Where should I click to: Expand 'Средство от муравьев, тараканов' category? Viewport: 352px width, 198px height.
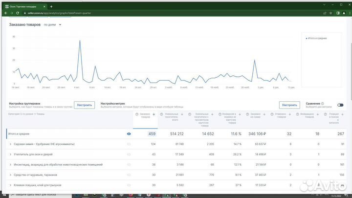point(10,175)
